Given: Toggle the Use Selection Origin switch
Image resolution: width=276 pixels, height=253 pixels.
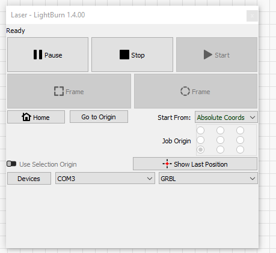Looking at the screenshot, I should 11,164.
